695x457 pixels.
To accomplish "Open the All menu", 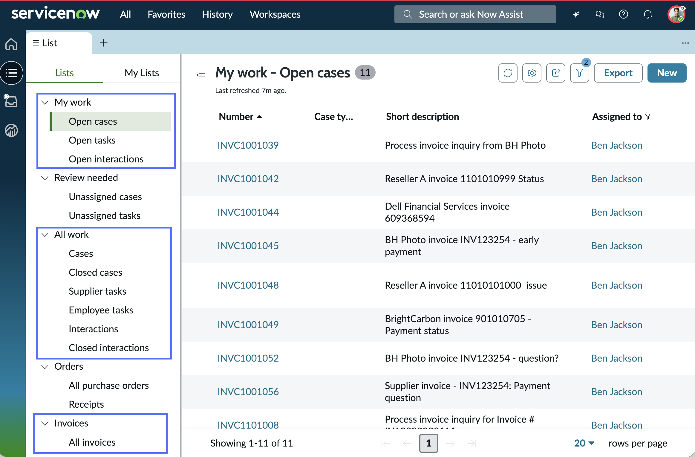I will coord(125,14).
